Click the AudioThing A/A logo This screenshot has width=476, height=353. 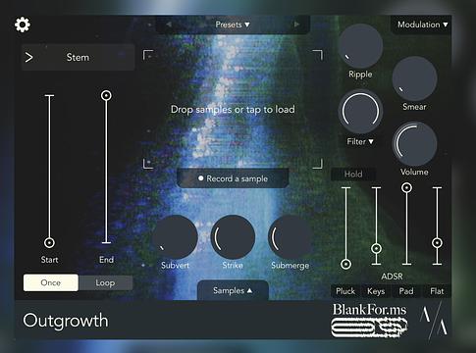coord(434,320)
